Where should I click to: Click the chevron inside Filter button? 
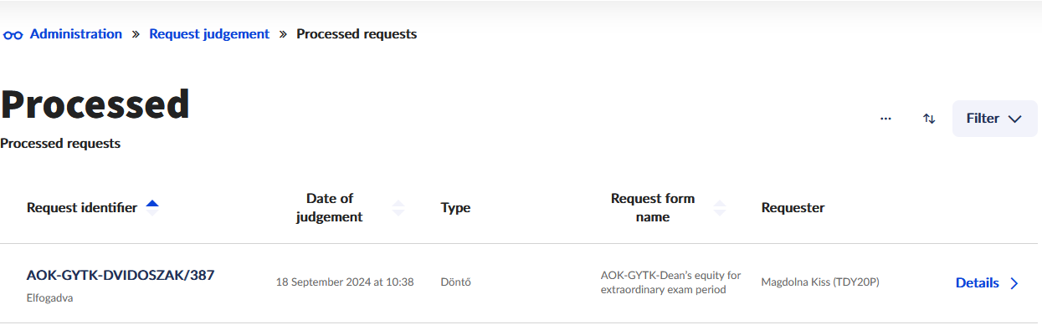[x=1015, y=119]
